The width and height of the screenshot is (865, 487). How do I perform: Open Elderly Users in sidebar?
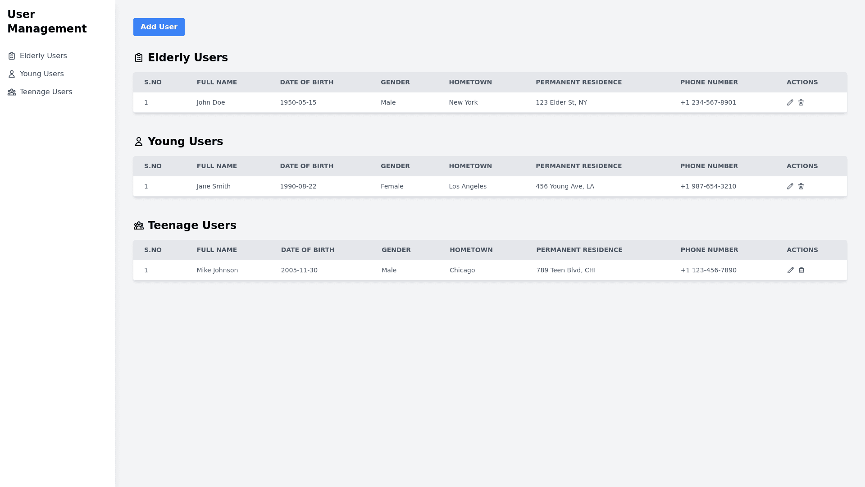(x=43, y=56)
